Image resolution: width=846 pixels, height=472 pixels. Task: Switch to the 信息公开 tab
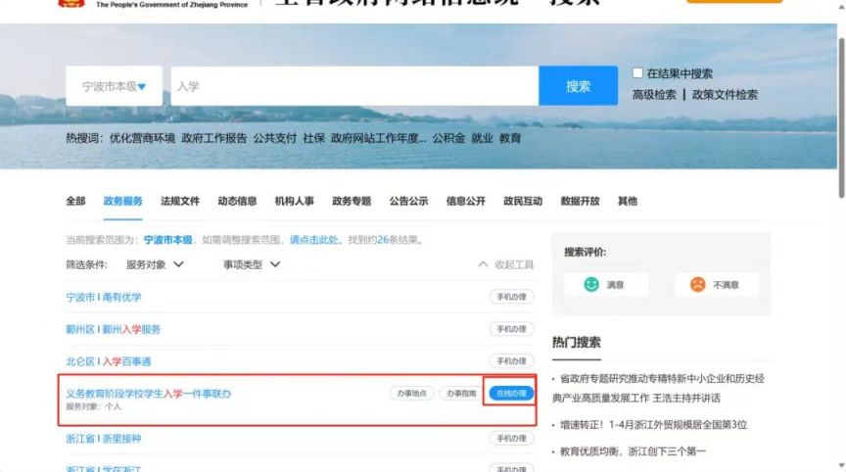click(x=466, y=201)
